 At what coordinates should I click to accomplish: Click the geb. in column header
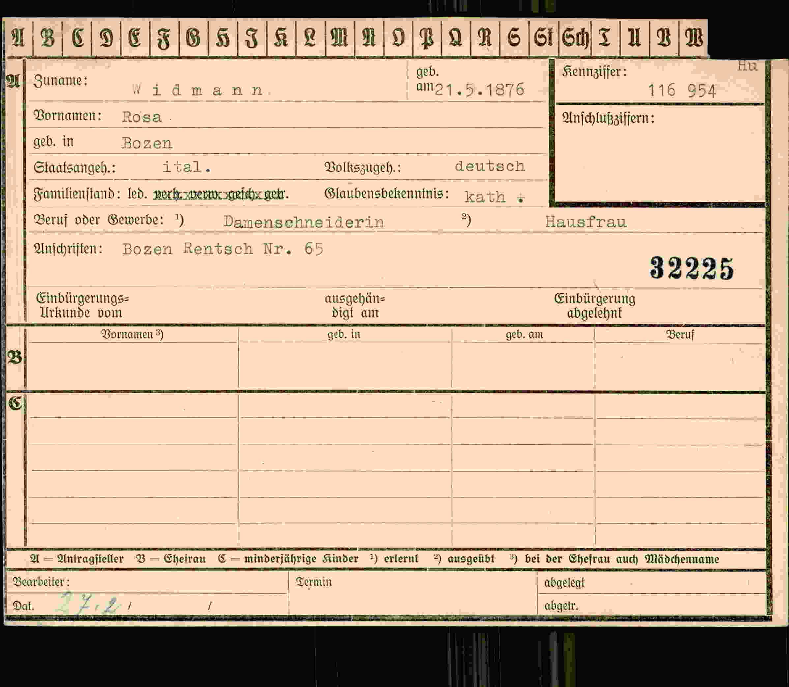point(343,335)
